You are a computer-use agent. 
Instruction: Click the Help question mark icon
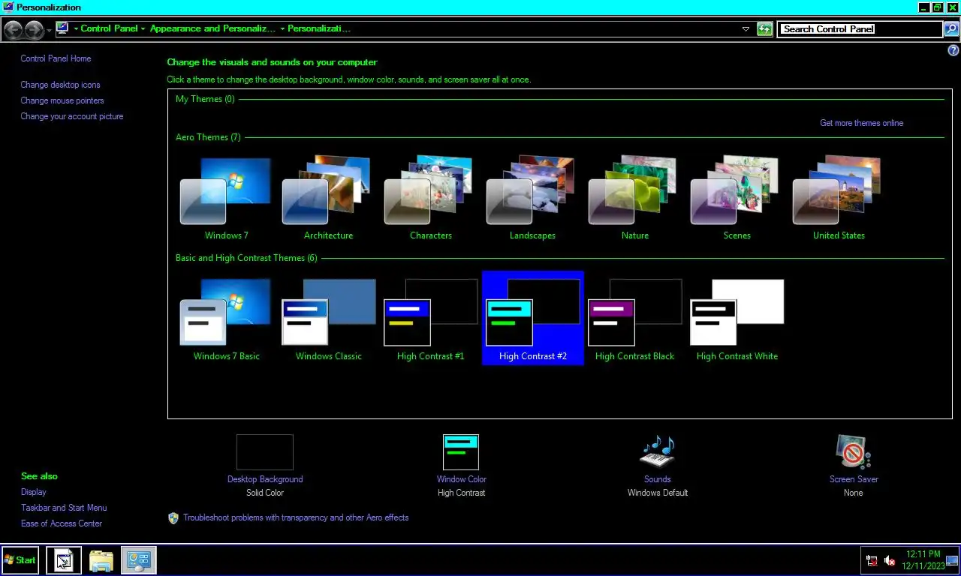coord(953,49)
